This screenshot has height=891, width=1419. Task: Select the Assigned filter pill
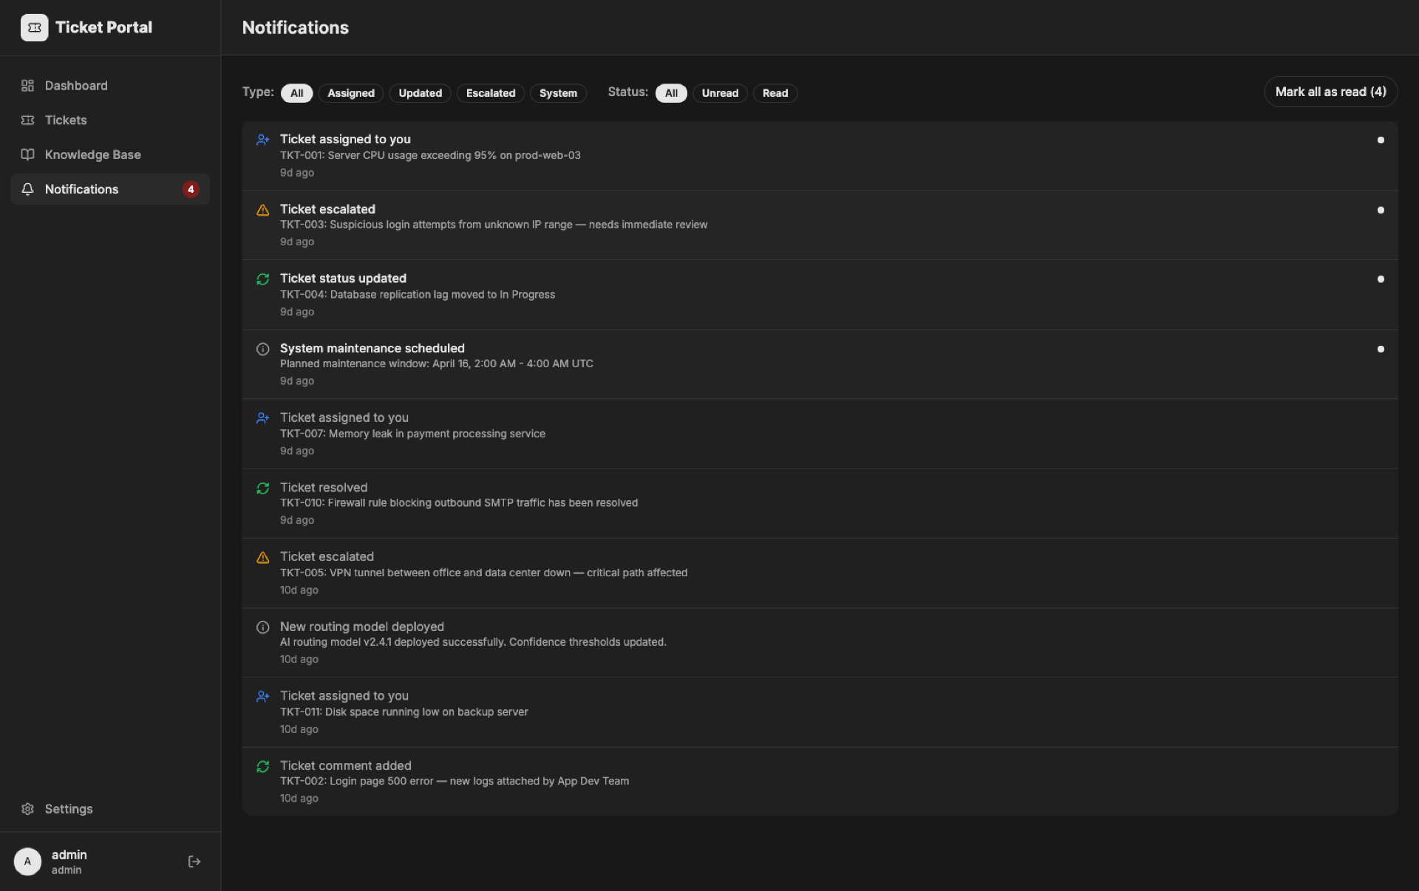tap(350, 93)
